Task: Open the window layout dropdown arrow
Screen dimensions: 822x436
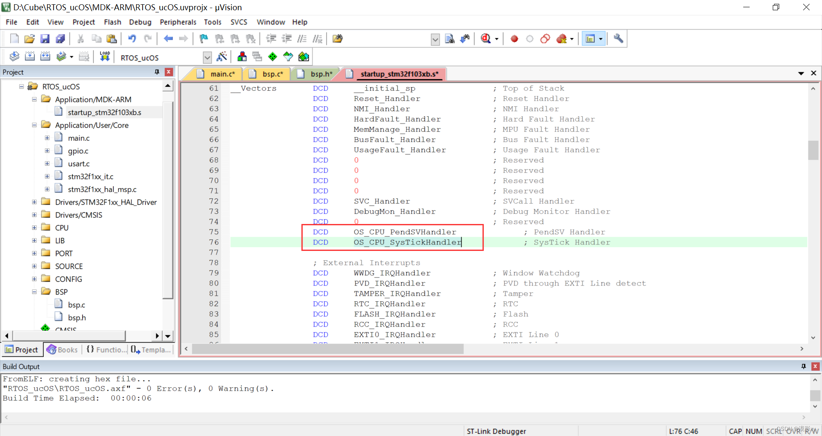Action: (601, 39)
